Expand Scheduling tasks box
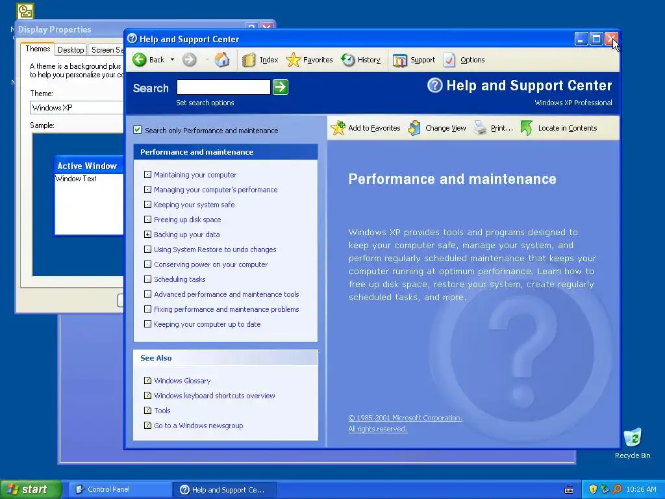The image size is (665, 499). [x=147, y=279]
